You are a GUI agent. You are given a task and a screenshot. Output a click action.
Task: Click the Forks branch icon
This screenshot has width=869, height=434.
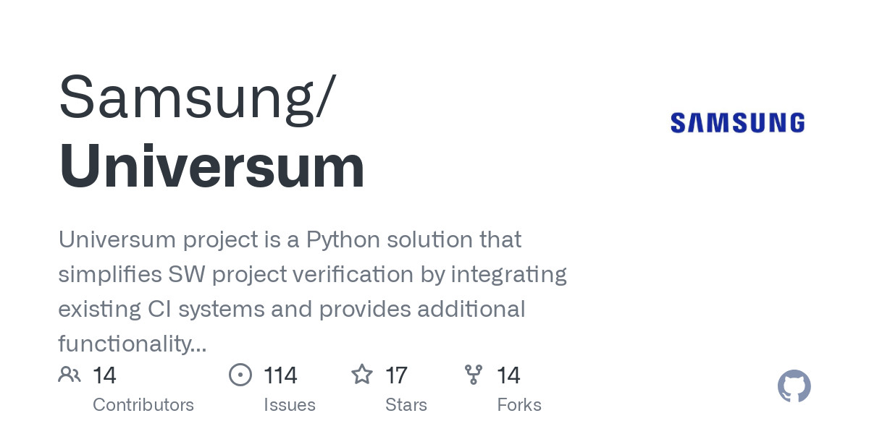[474, 375]
